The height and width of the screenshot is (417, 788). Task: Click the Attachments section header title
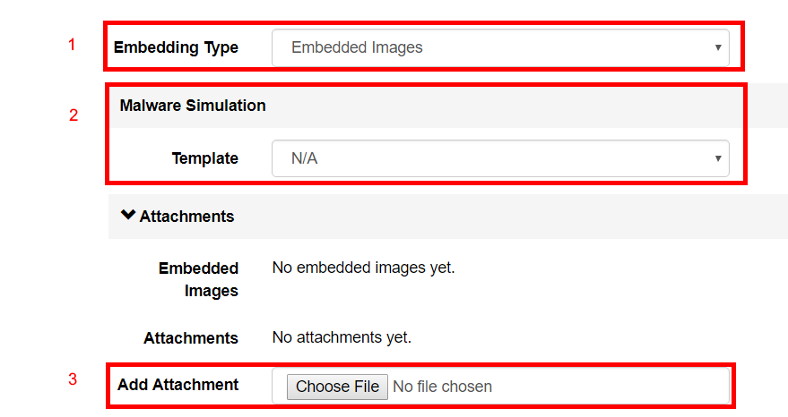[186, 217]
